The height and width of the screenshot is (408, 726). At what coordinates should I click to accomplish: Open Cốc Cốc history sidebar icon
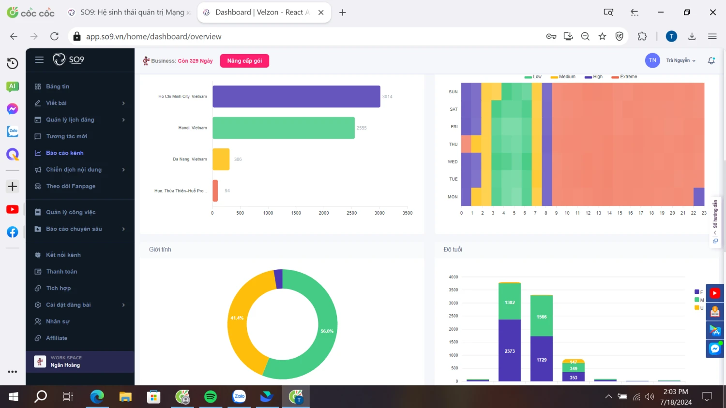pyautogui.click(x=13, y=63)
